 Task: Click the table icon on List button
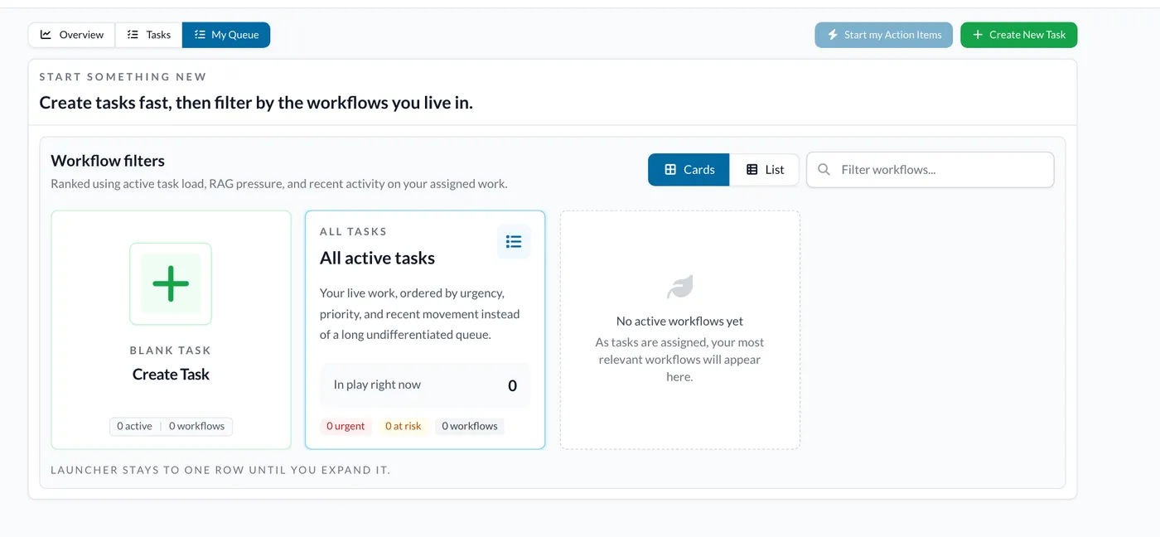point(752,169)
